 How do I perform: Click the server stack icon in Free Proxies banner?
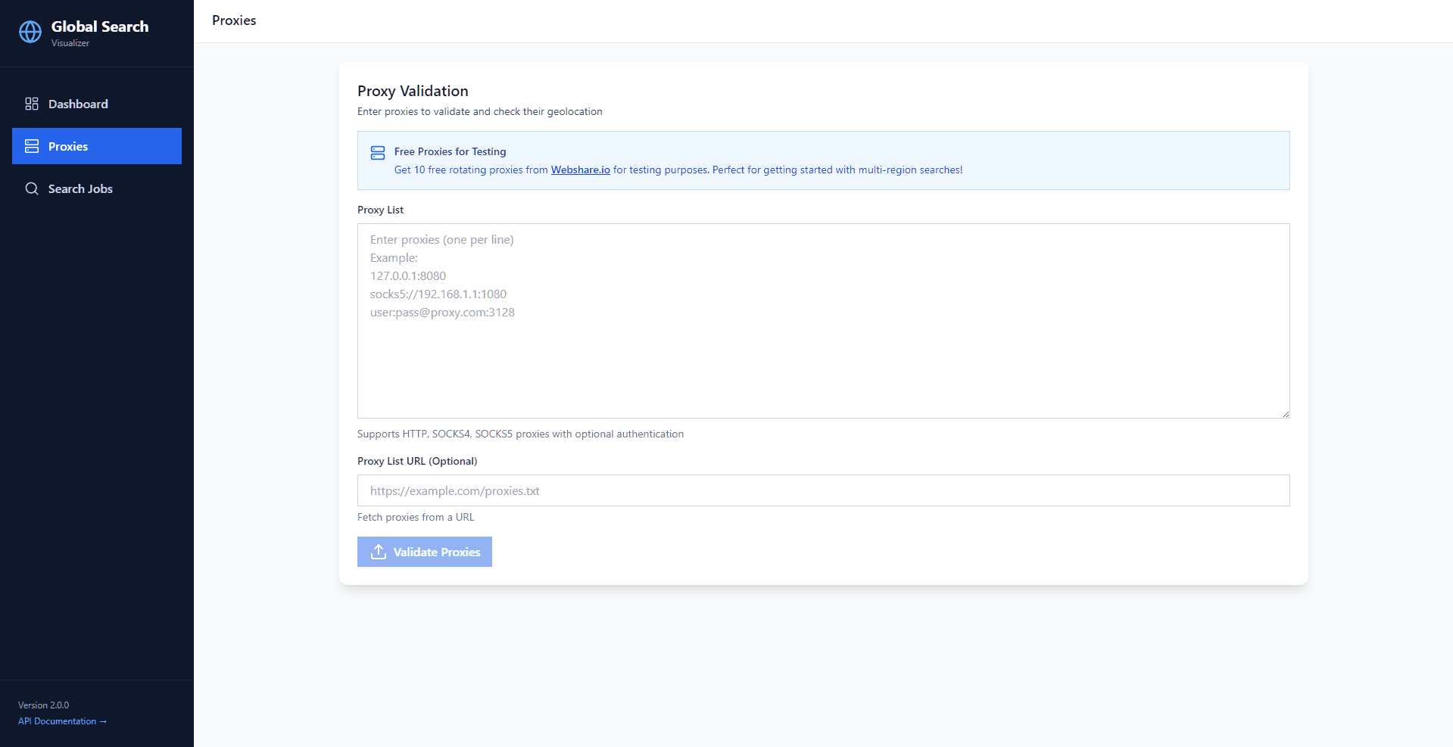tap(378, 152)
